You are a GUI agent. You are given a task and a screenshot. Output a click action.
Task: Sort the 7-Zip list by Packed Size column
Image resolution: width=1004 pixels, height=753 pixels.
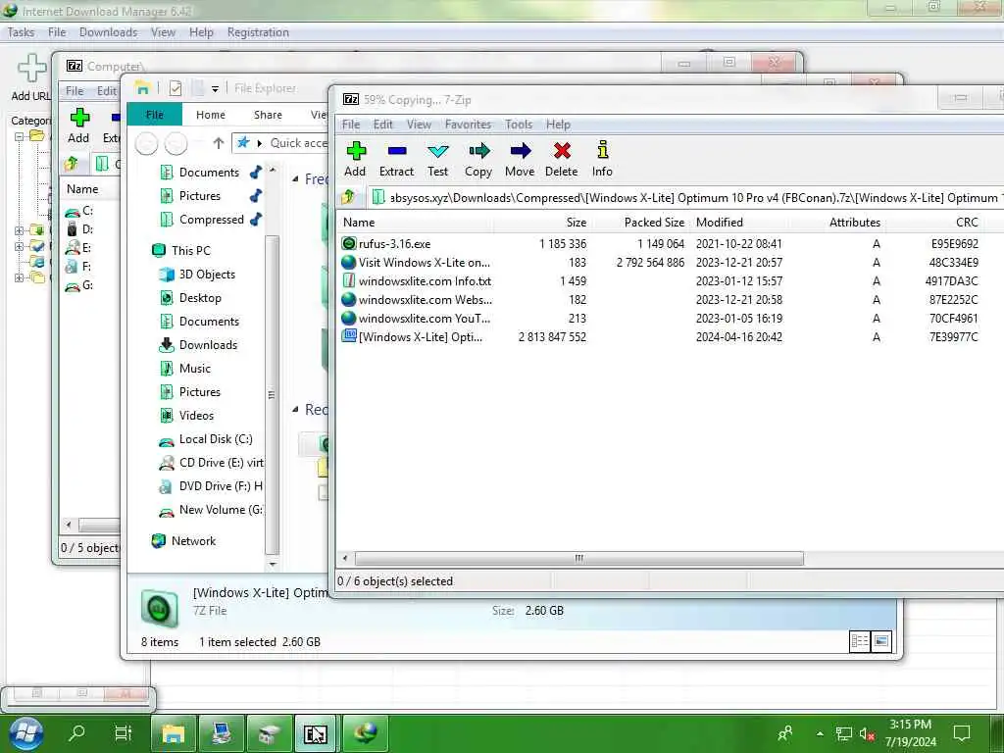[x=640, y=223]
